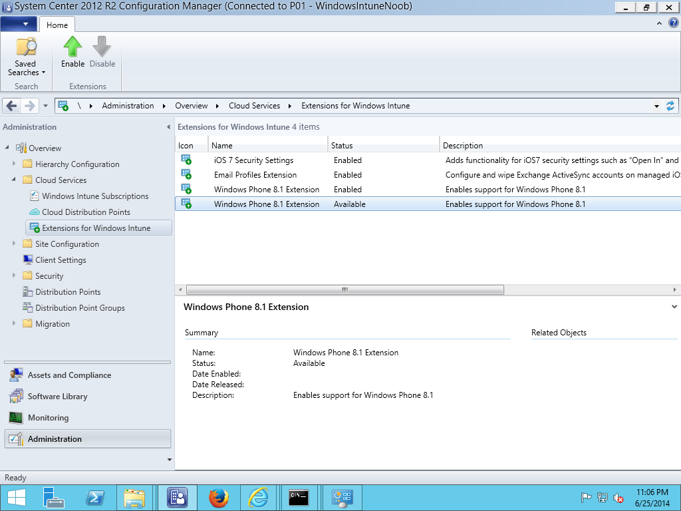The width and height of the screenshot is (681, 511).
Task: Click the horizontal scrollbar thumb
Action: (x=345, y=290)
